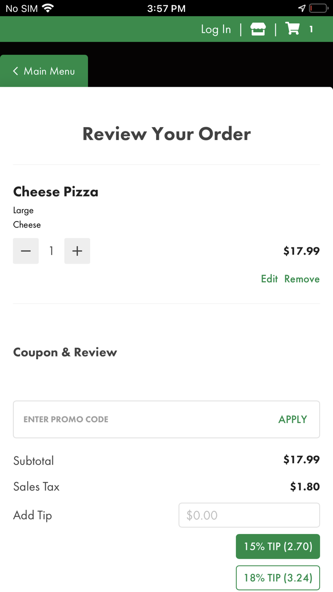The width and height of the screenshot is (333, 592).
Task: Click the Add Tip amount field
Action: coord(249,515)
